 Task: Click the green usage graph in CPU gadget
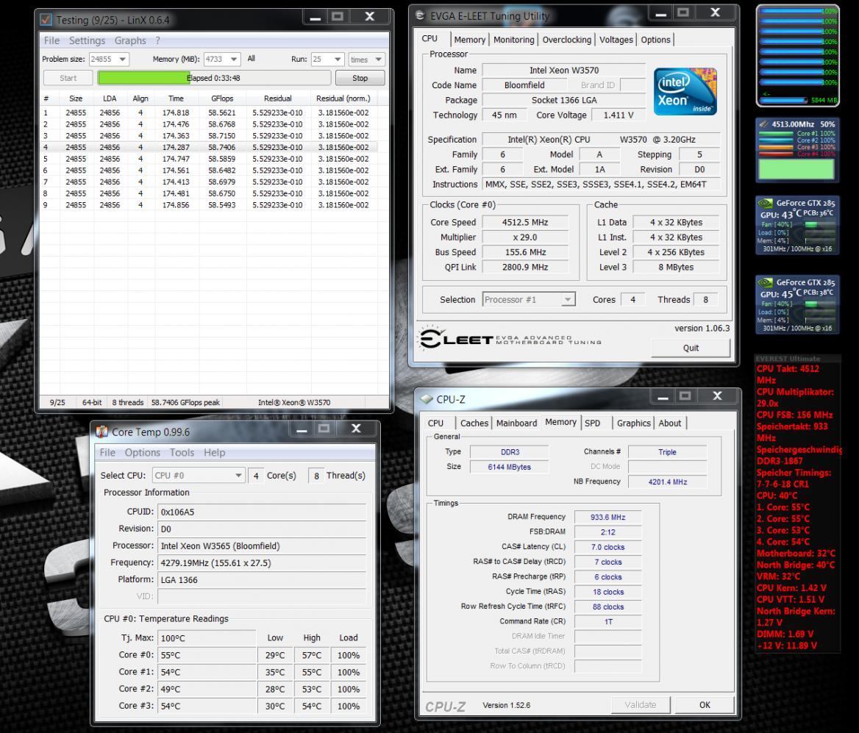(x=797, y=169)
